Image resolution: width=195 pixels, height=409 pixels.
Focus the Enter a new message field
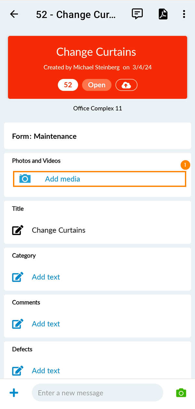point(97,393)
